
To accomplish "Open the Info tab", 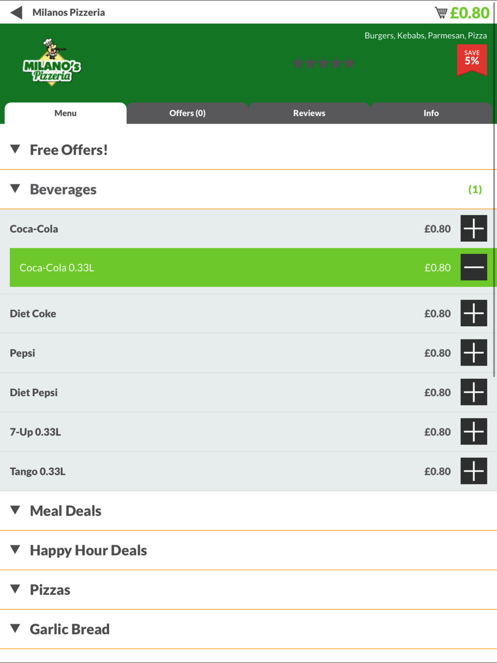I will coord(431,113).
